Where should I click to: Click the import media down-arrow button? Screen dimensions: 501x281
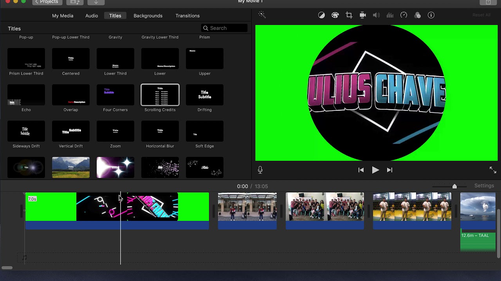[x=96, y=2]
